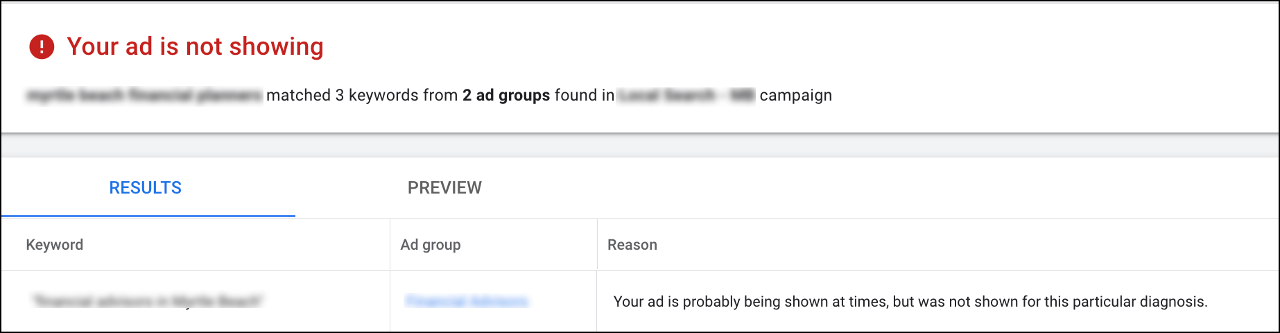Select the blurred keyword cell in first row
Screen dimensions: 1280x333
(147, 301)
